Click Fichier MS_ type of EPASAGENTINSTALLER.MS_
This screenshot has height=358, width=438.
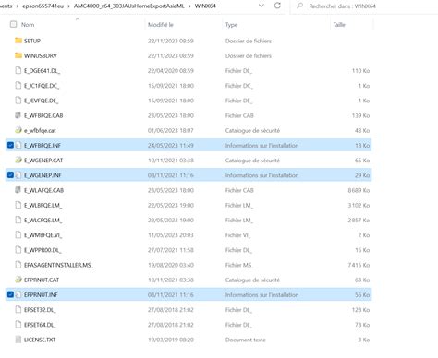point(239,265)
